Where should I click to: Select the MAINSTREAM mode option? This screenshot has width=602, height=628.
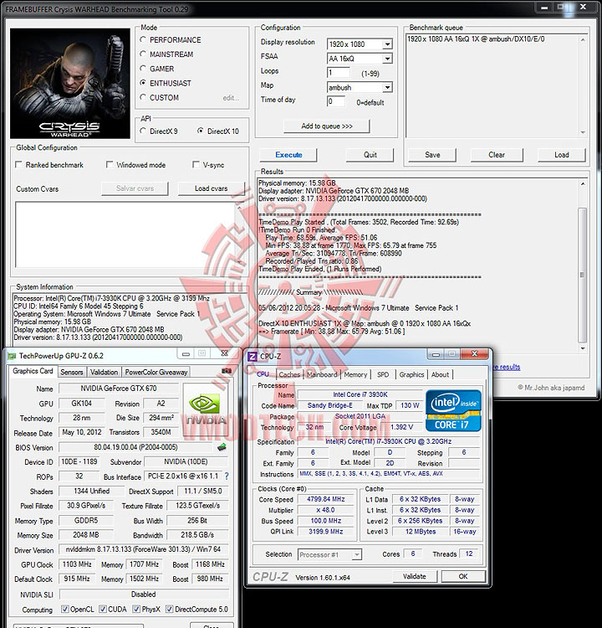coord(143,54)
